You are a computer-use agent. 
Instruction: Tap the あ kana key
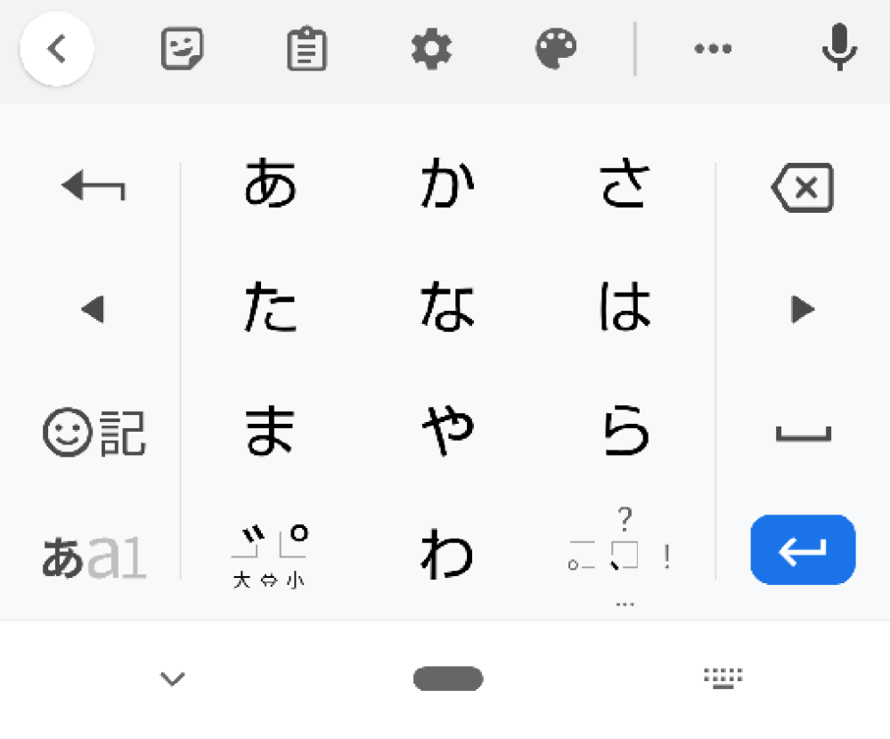(269, 184)
